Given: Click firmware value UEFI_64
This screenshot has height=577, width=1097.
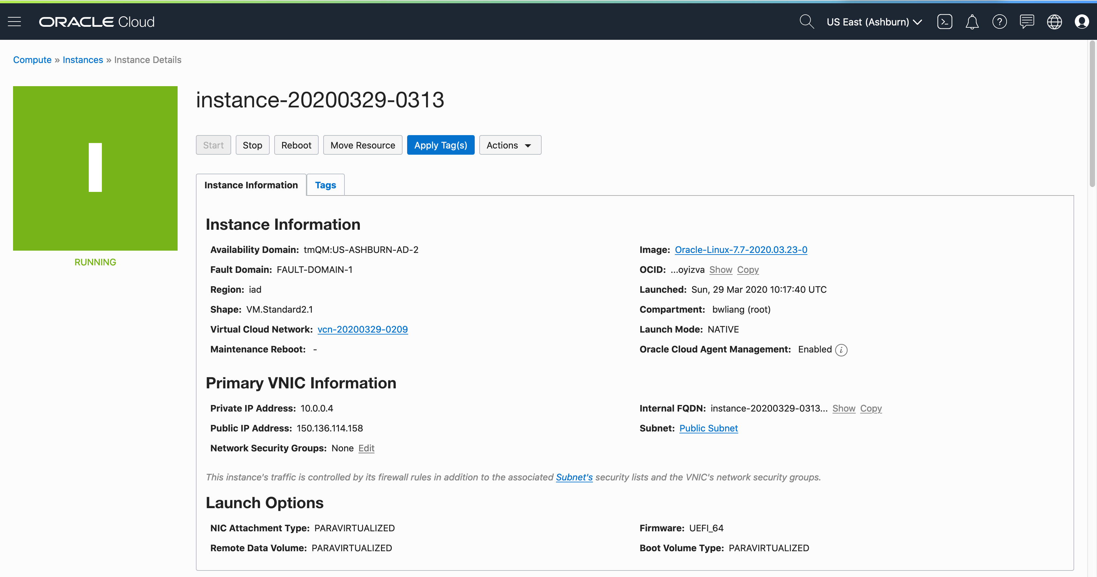Looking at the screenshot, I should click(x=706, y=528).
